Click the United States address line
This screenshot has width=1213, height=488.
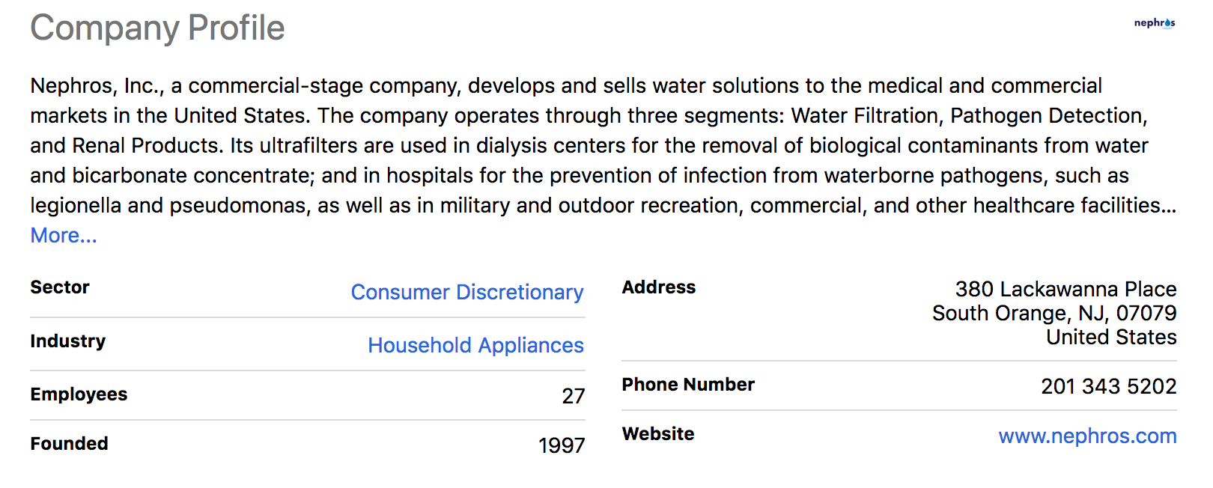(x=1111, y=337)
